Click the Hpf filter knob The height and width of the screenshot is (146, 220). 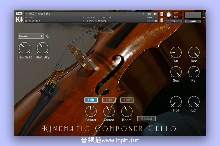point(176,102)
